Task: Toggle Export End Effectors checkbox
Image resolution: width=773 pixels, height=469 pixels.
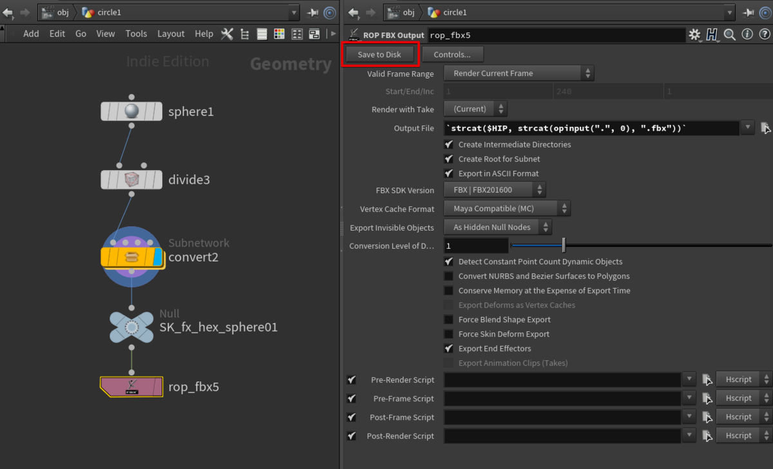Action: [448, 349]
